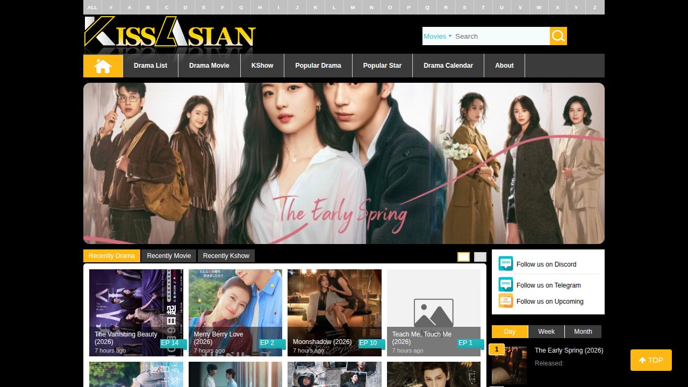This screenshot has height=387, width=688.
Task: Open the Upcoming orange icon
Action: [506, 300]
